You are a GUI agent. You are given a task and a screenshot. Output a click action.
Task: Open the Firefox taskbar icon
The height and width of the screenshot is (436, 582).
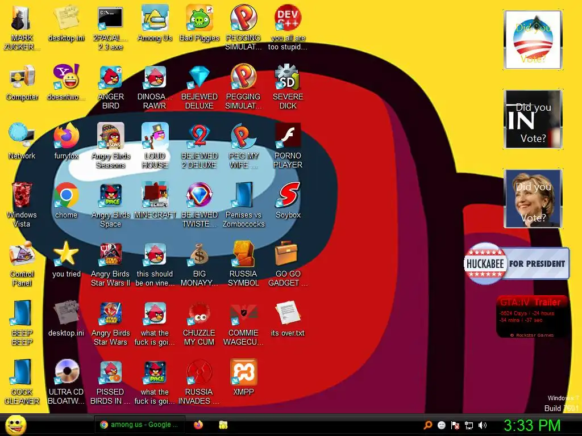pos(198,425)
